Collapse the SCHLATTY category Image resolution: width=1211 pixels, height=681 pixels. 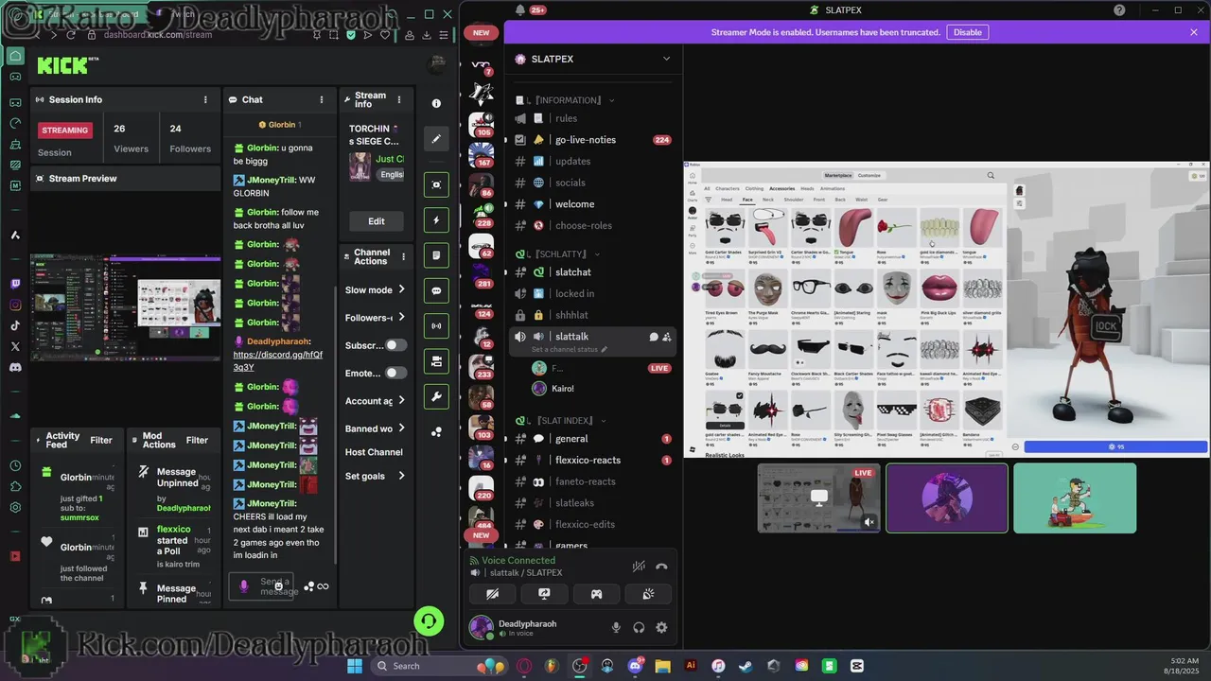[558, 254]
